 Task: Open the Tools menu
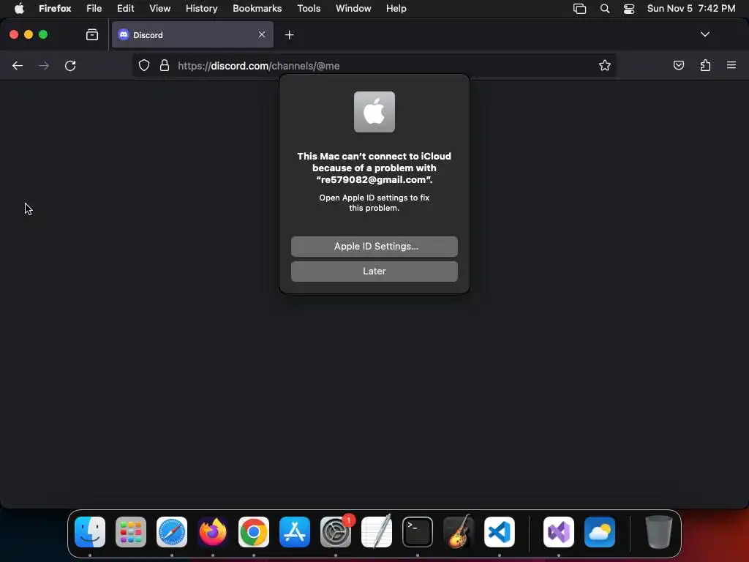[x=309, y=9]
